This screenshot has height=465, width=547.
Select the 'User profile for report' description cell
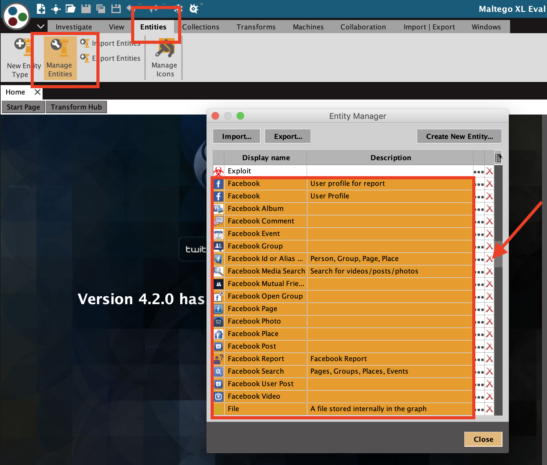click(x=390, y=184)
